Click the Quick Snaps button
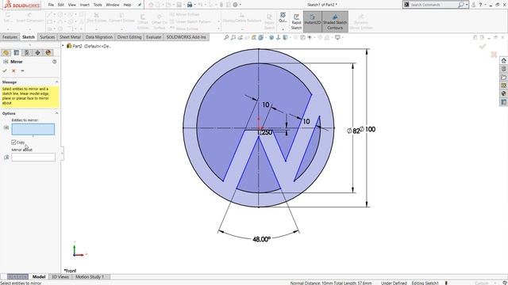The image size is (508, 285). [x=283, y=17]
